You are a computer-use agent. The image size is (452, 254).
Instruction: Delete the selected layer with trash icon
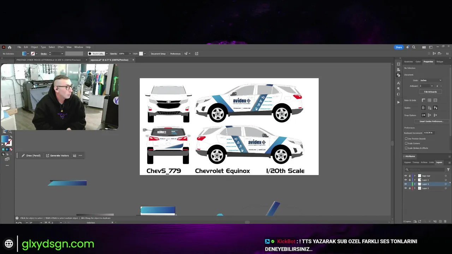pos(445,221)
